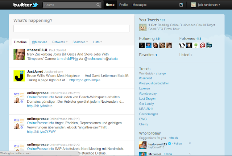The image size is (232, 156).
Task: Click the search magnifier icon
Action: pos(98,5)
